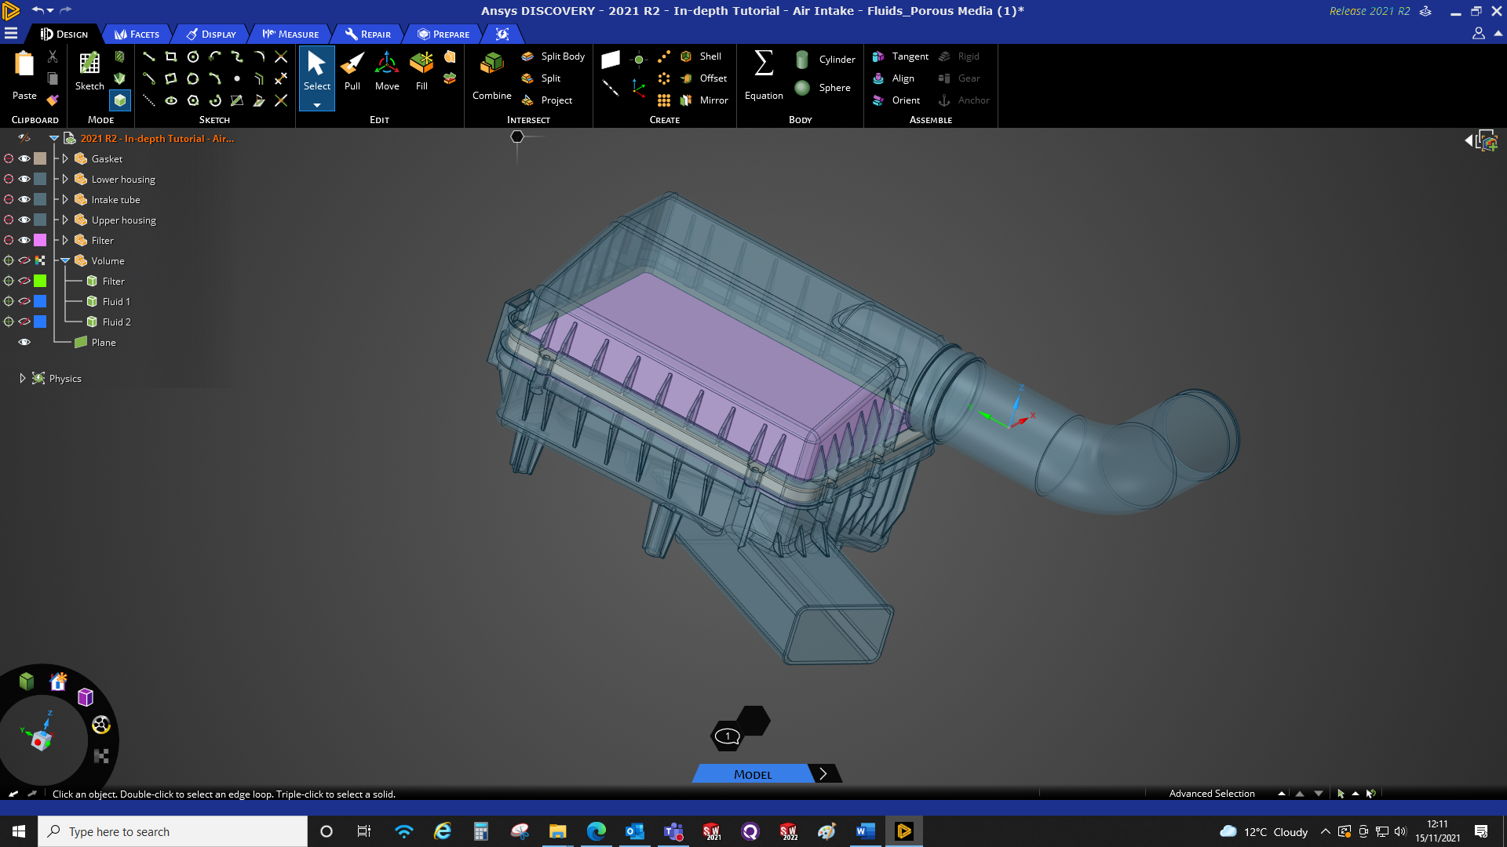Click the Tangent assemble tool
Image resolution: width=1507 pixels, height=847 pixels.
point(900,56)
